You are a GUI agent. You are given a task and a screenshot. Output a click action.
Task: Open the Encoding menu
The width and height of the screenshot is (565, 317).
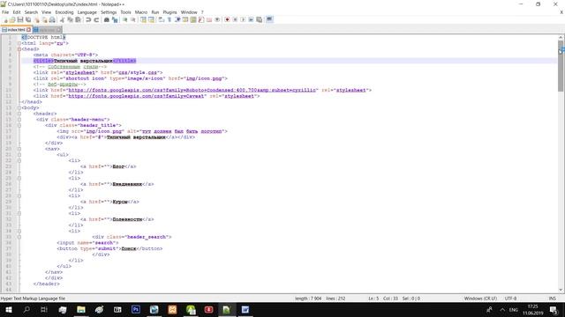[x=64, y=12]
